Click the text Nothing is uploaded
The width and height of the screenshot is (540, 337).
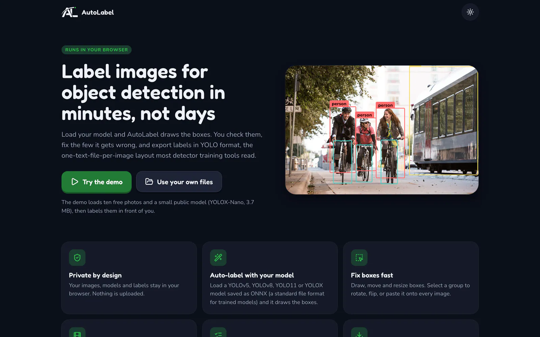(x=118, y=294)
